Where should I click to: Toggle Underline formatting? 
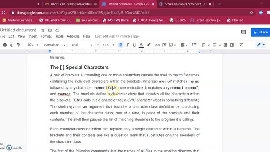coord(134,45)
